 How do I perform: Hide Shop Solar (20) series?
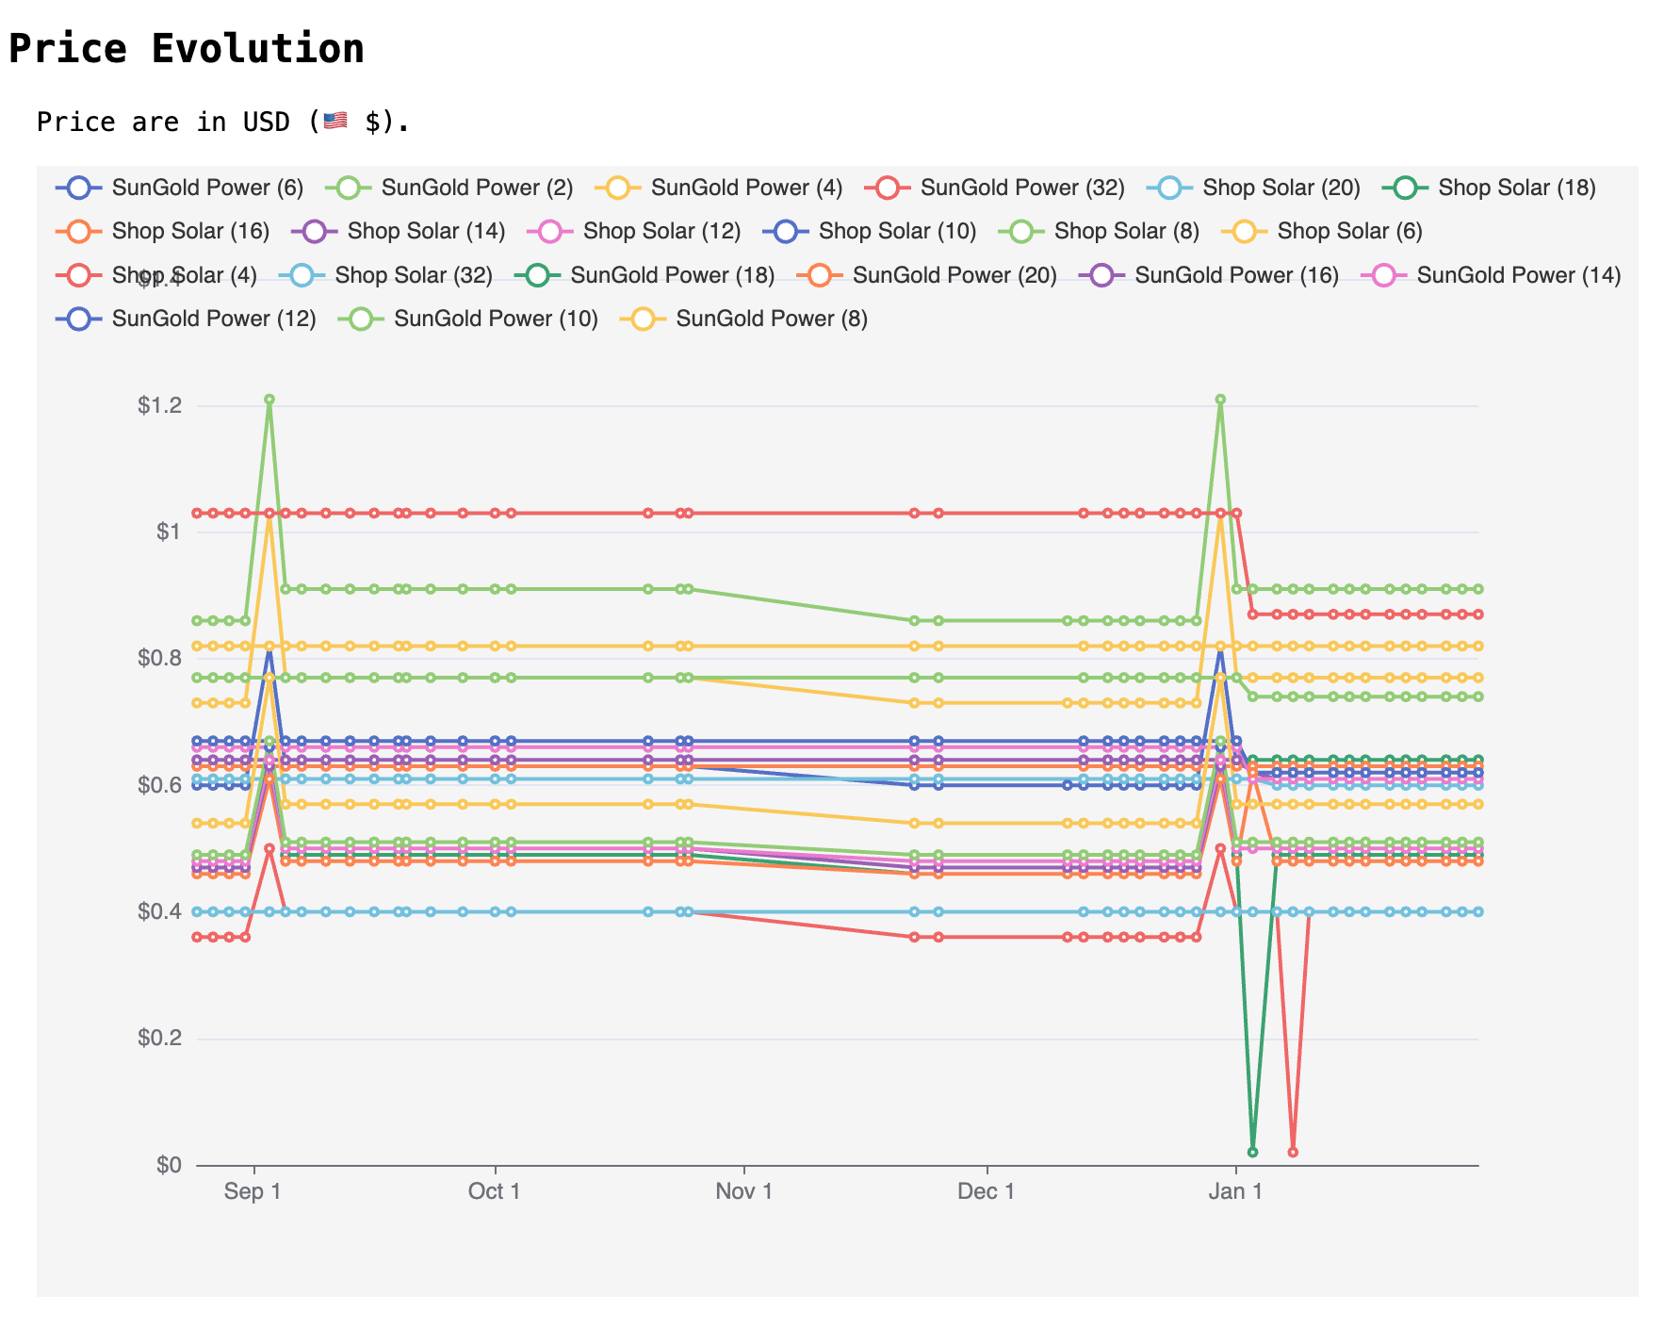pyautogui.click(x=1254, y=188)
